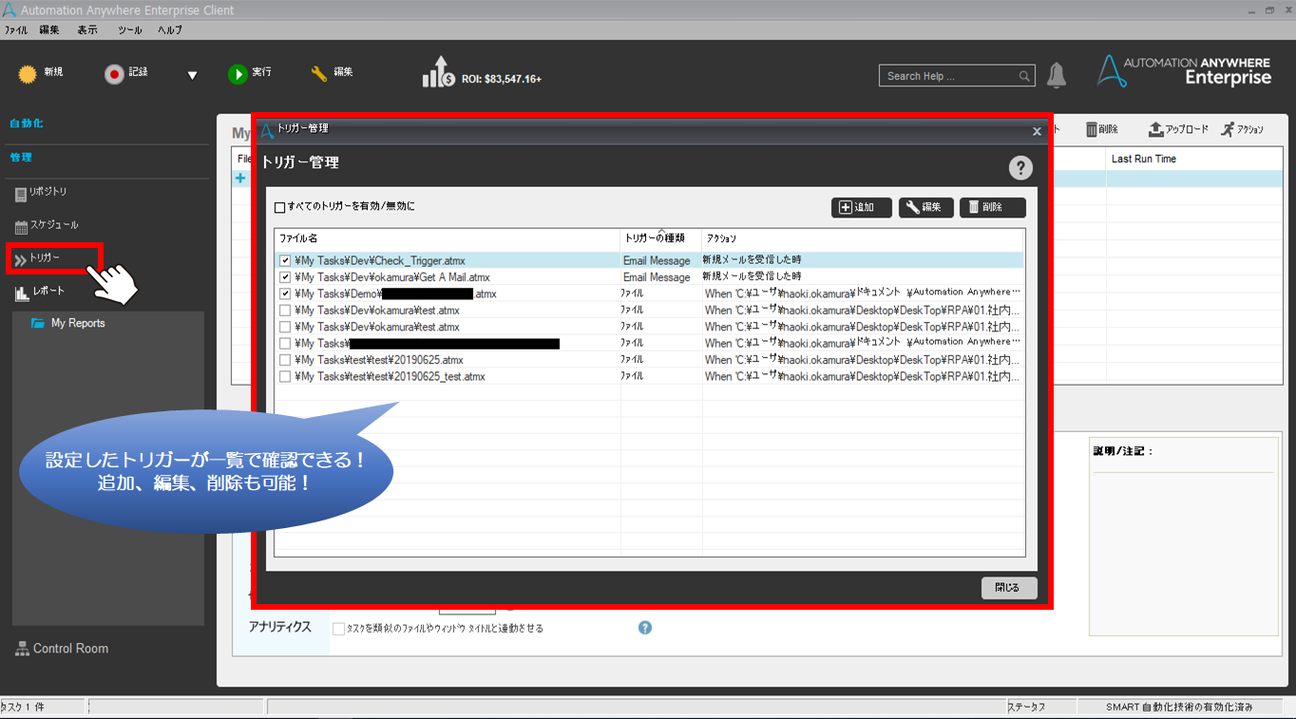Image resolution: width=1296 pixels, height=719 pixels.
Task: Click the help question mark in トリガー管理
Action: (x=1020, y=168)
